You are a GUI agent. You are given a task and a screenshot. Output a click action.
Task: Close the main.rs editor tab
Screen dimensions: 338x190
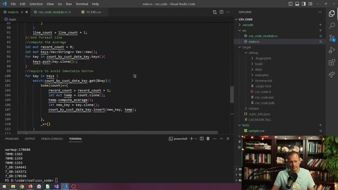pos(27,12)
